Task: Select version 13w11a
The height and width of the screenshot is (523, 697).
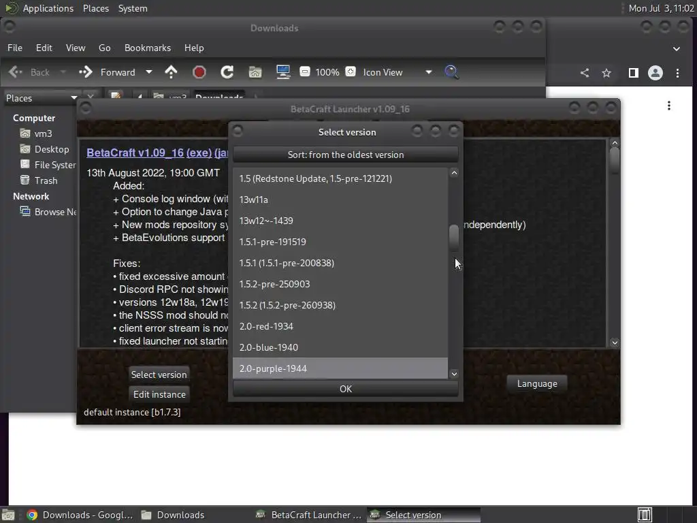Action: (x=340, y=200)
